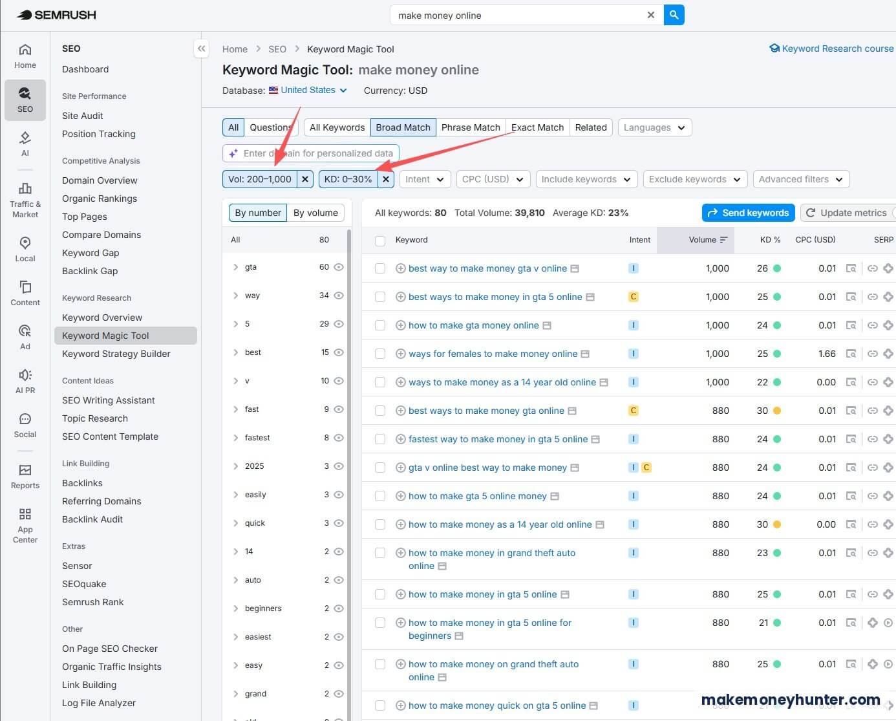Image resolution: width=896 pixels, height=721 pixels.
Task: Open Keyword Research course link
Action: 831,48
